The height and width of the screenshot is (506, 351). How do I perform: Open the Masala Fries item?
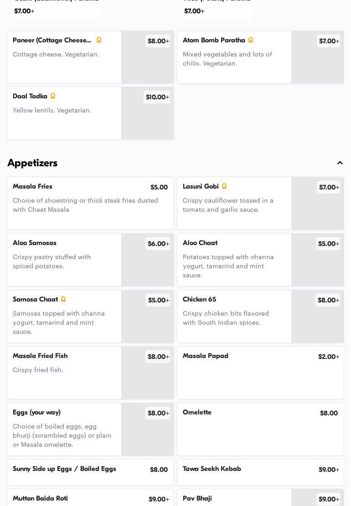[x=90, y=203]
